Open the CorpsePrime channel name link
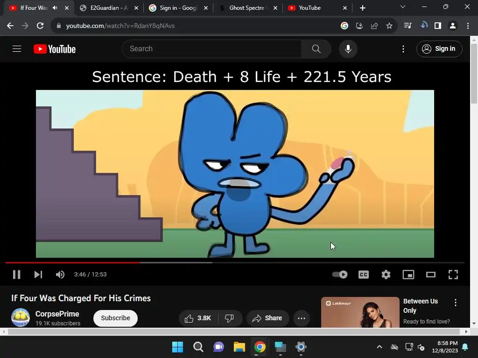Screen dimensions: 478x358 [x=57, y=314]
